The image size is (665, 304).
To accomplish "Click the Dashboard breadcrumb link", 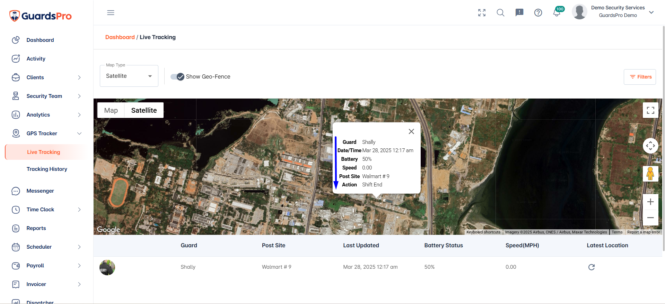I will (x=120, y=37).
